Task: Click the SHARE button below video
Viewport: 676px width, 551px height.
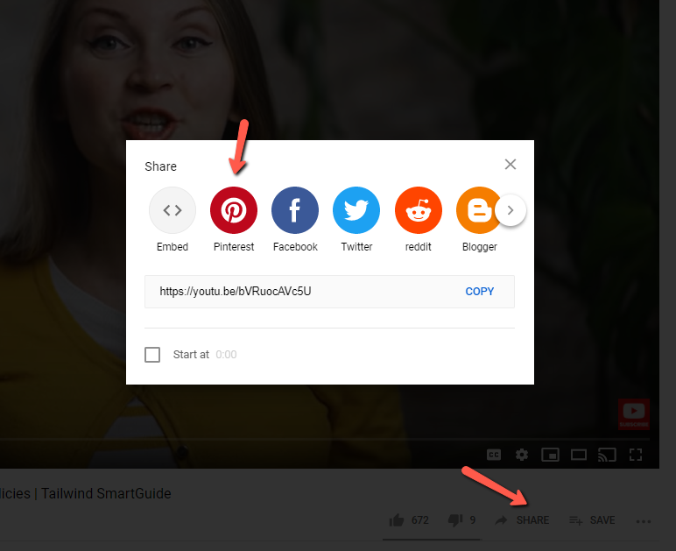Action: pos(523,520)
